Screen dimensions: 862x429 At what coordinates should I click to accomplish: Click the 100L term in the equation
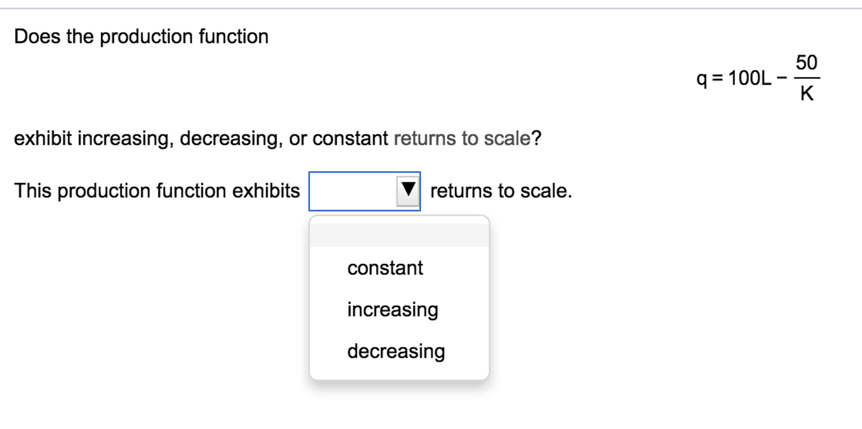point(750,78)
